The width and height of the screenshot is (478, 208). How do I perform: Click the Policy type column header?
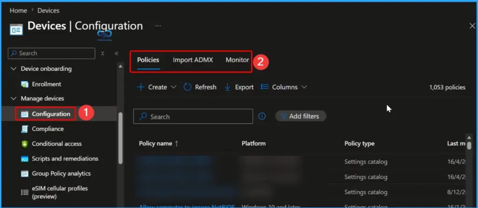pos(359,143)
